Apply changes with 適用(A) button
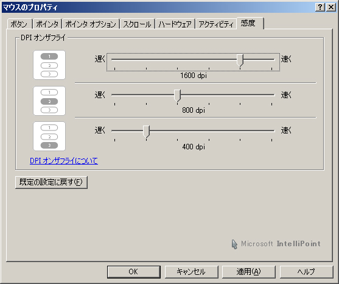Image resolution: width=339 pixels, height=284 pixels. (249, 272)
